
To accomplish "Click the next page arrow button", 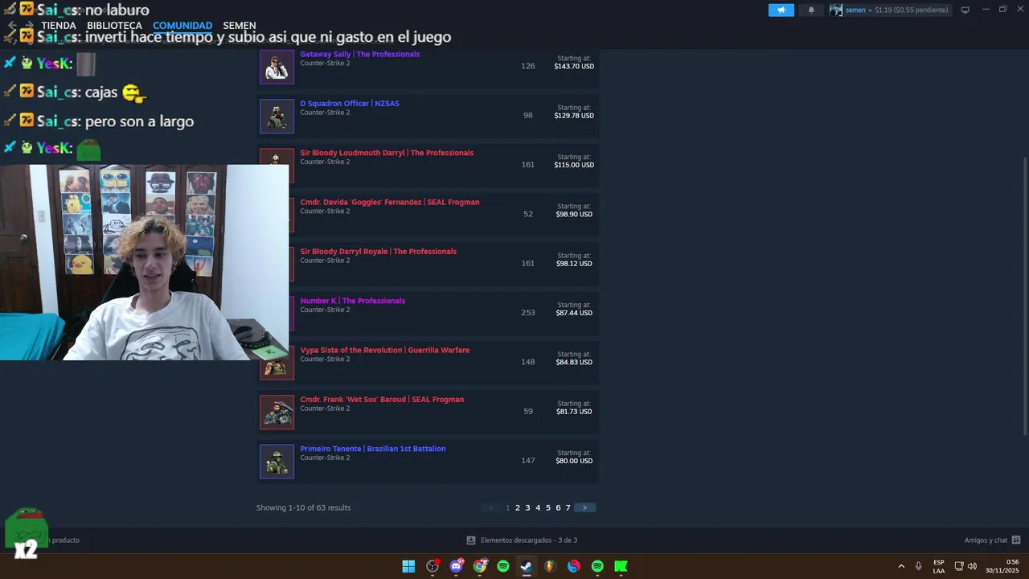I will pyautogui.click(x=584, y=508).
